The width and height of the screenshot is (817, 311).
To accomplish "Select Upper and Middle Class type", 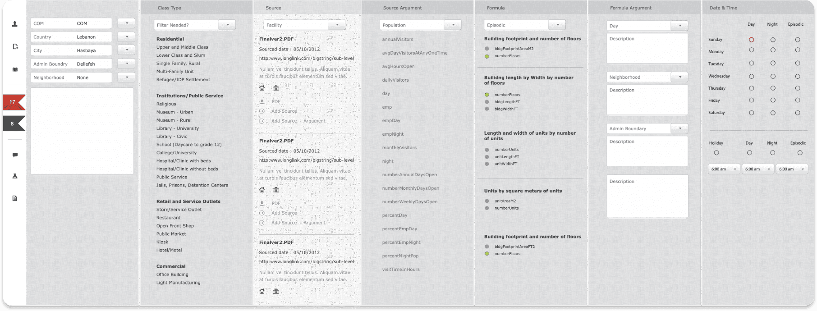I will pyautogui.click(x=182, y=47).
